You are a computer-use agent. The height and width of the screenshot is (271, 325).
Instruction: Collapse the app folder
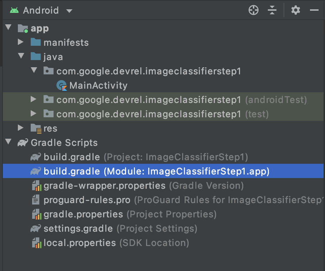(x=8, y=28)
